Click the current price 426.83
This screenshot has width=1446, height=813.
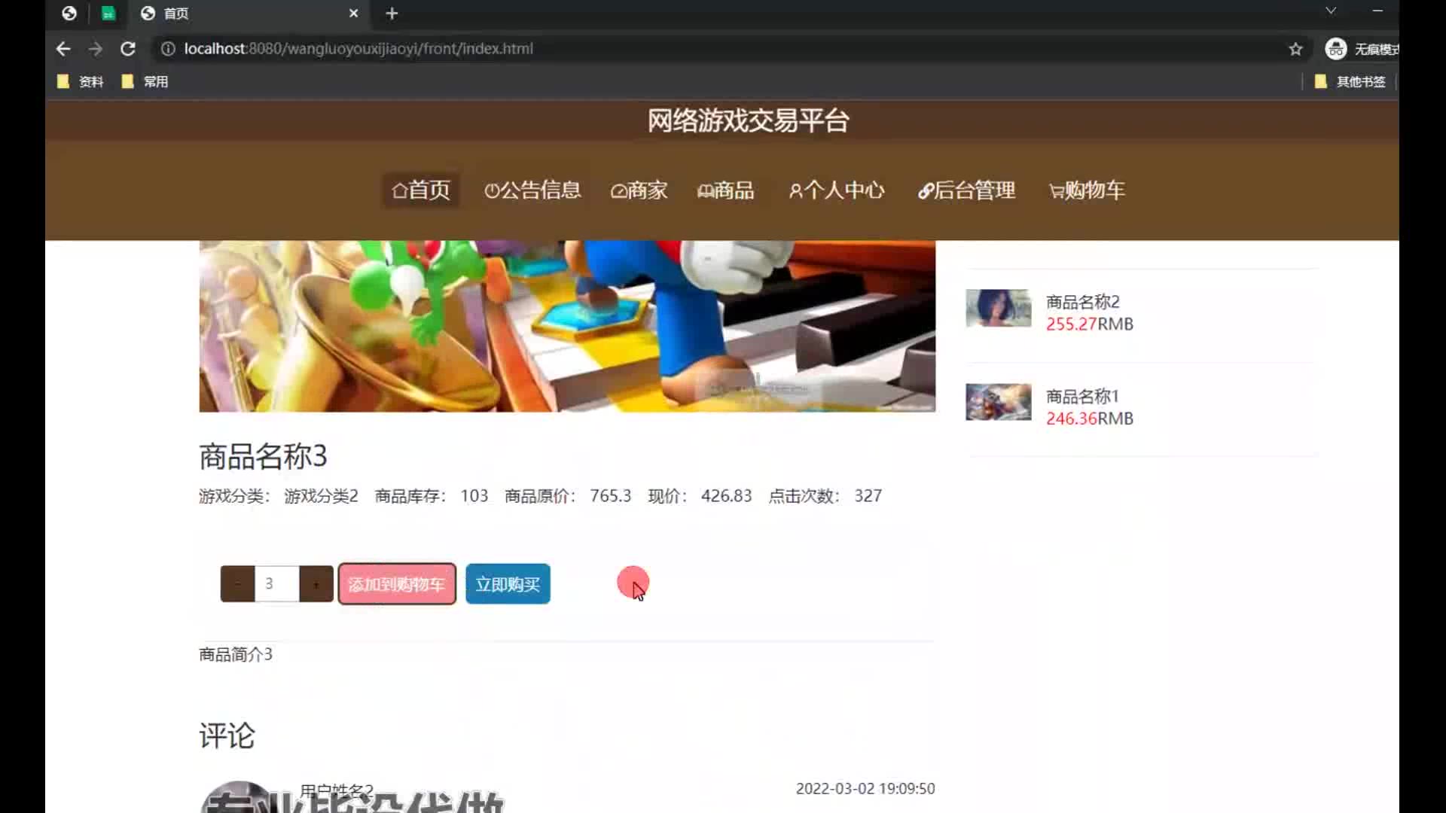727,496
